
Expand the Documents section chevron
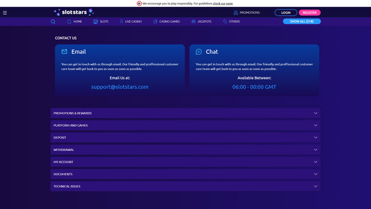tap(315, 174)
